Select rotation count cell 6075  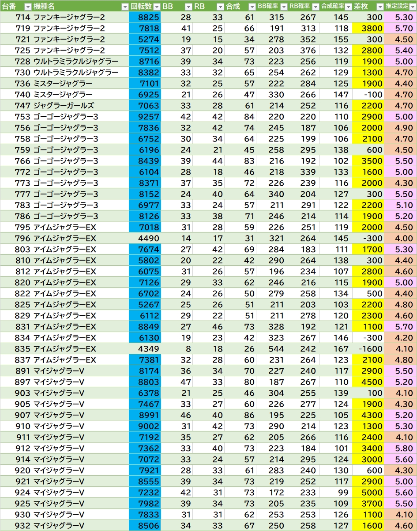(145, 271)
